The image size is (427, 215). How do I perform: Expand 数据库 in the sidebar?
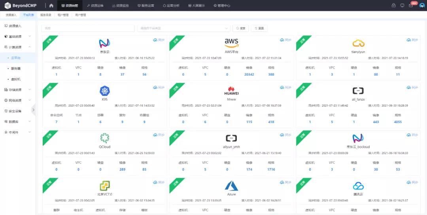click(x=17, y=122)
